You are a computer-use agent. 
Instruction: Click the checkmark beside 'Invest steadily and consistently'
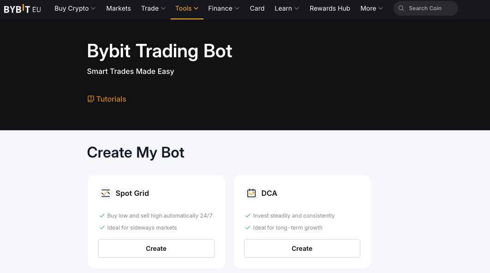(x=247, y=215)
